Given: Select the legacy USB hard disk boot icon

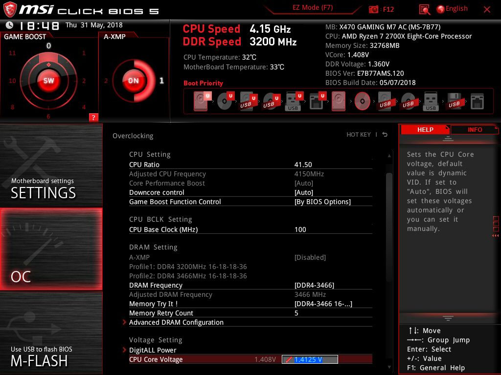Looking at the screenshot, I should [x=385, y=101].
